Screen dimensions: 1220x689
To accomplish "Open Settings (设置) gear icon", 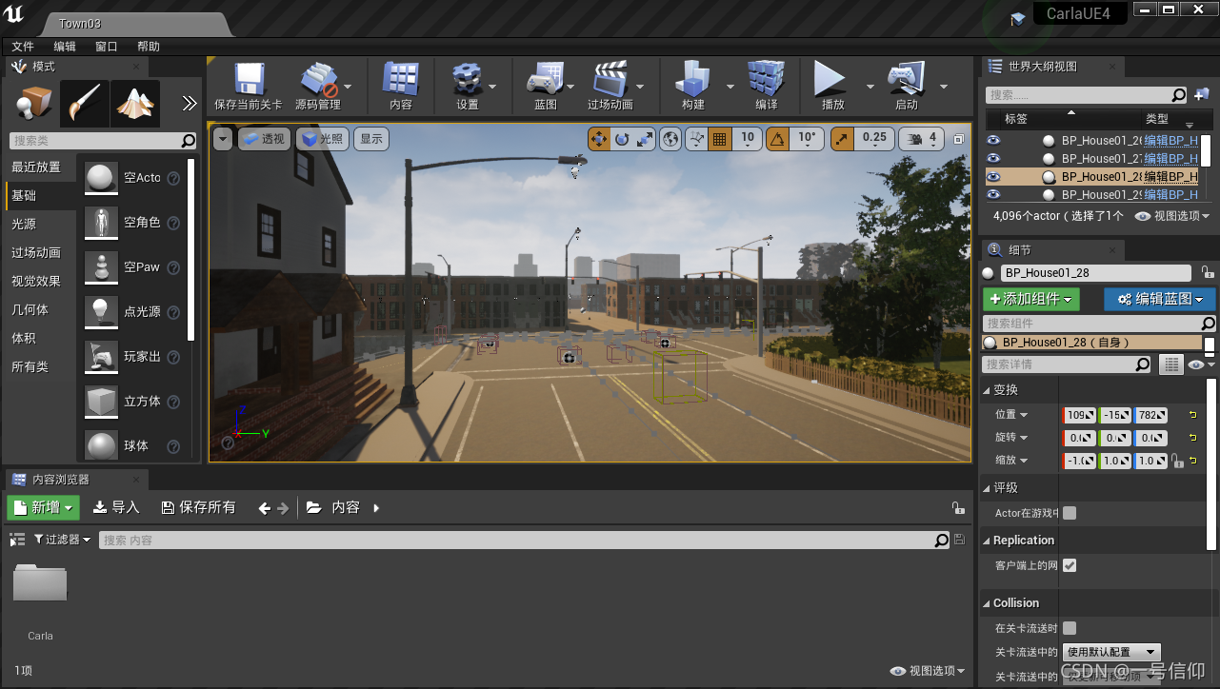I will (468, 80).
